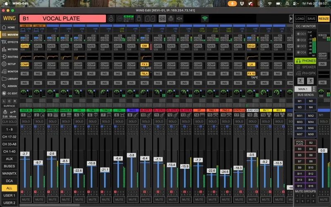331x207 pixels.
Task: Click the lock icon in top toolbar
Action: tap(111, 19)
